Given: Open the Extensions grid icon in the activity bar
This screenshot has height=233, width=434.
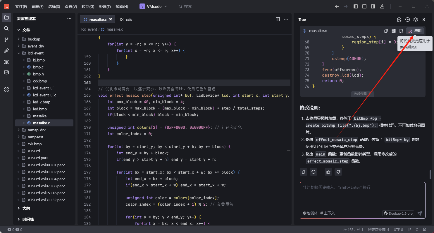Looking at the screenshot, I should [6, 89].
